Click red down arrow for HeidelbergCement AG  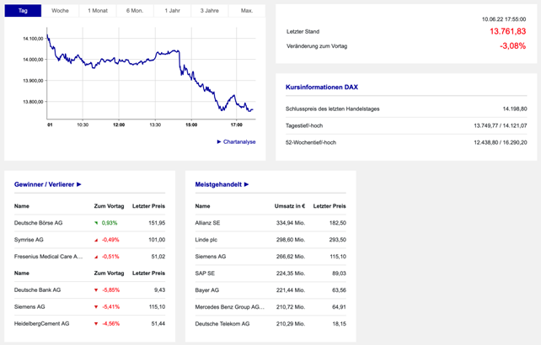pos(96,324)
